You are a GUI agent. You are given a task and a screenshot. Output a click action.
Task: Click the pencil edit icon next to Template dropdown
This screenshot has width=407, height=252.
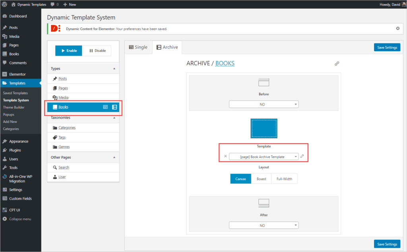[x=302, y=156]
